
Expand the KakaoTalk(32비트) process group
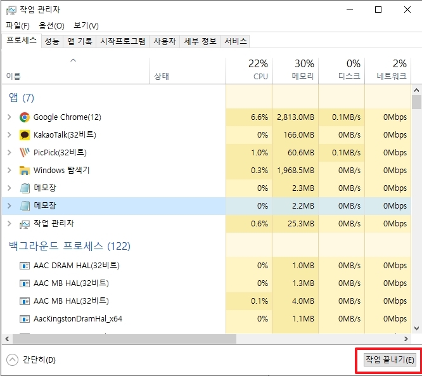pos(10,135)
